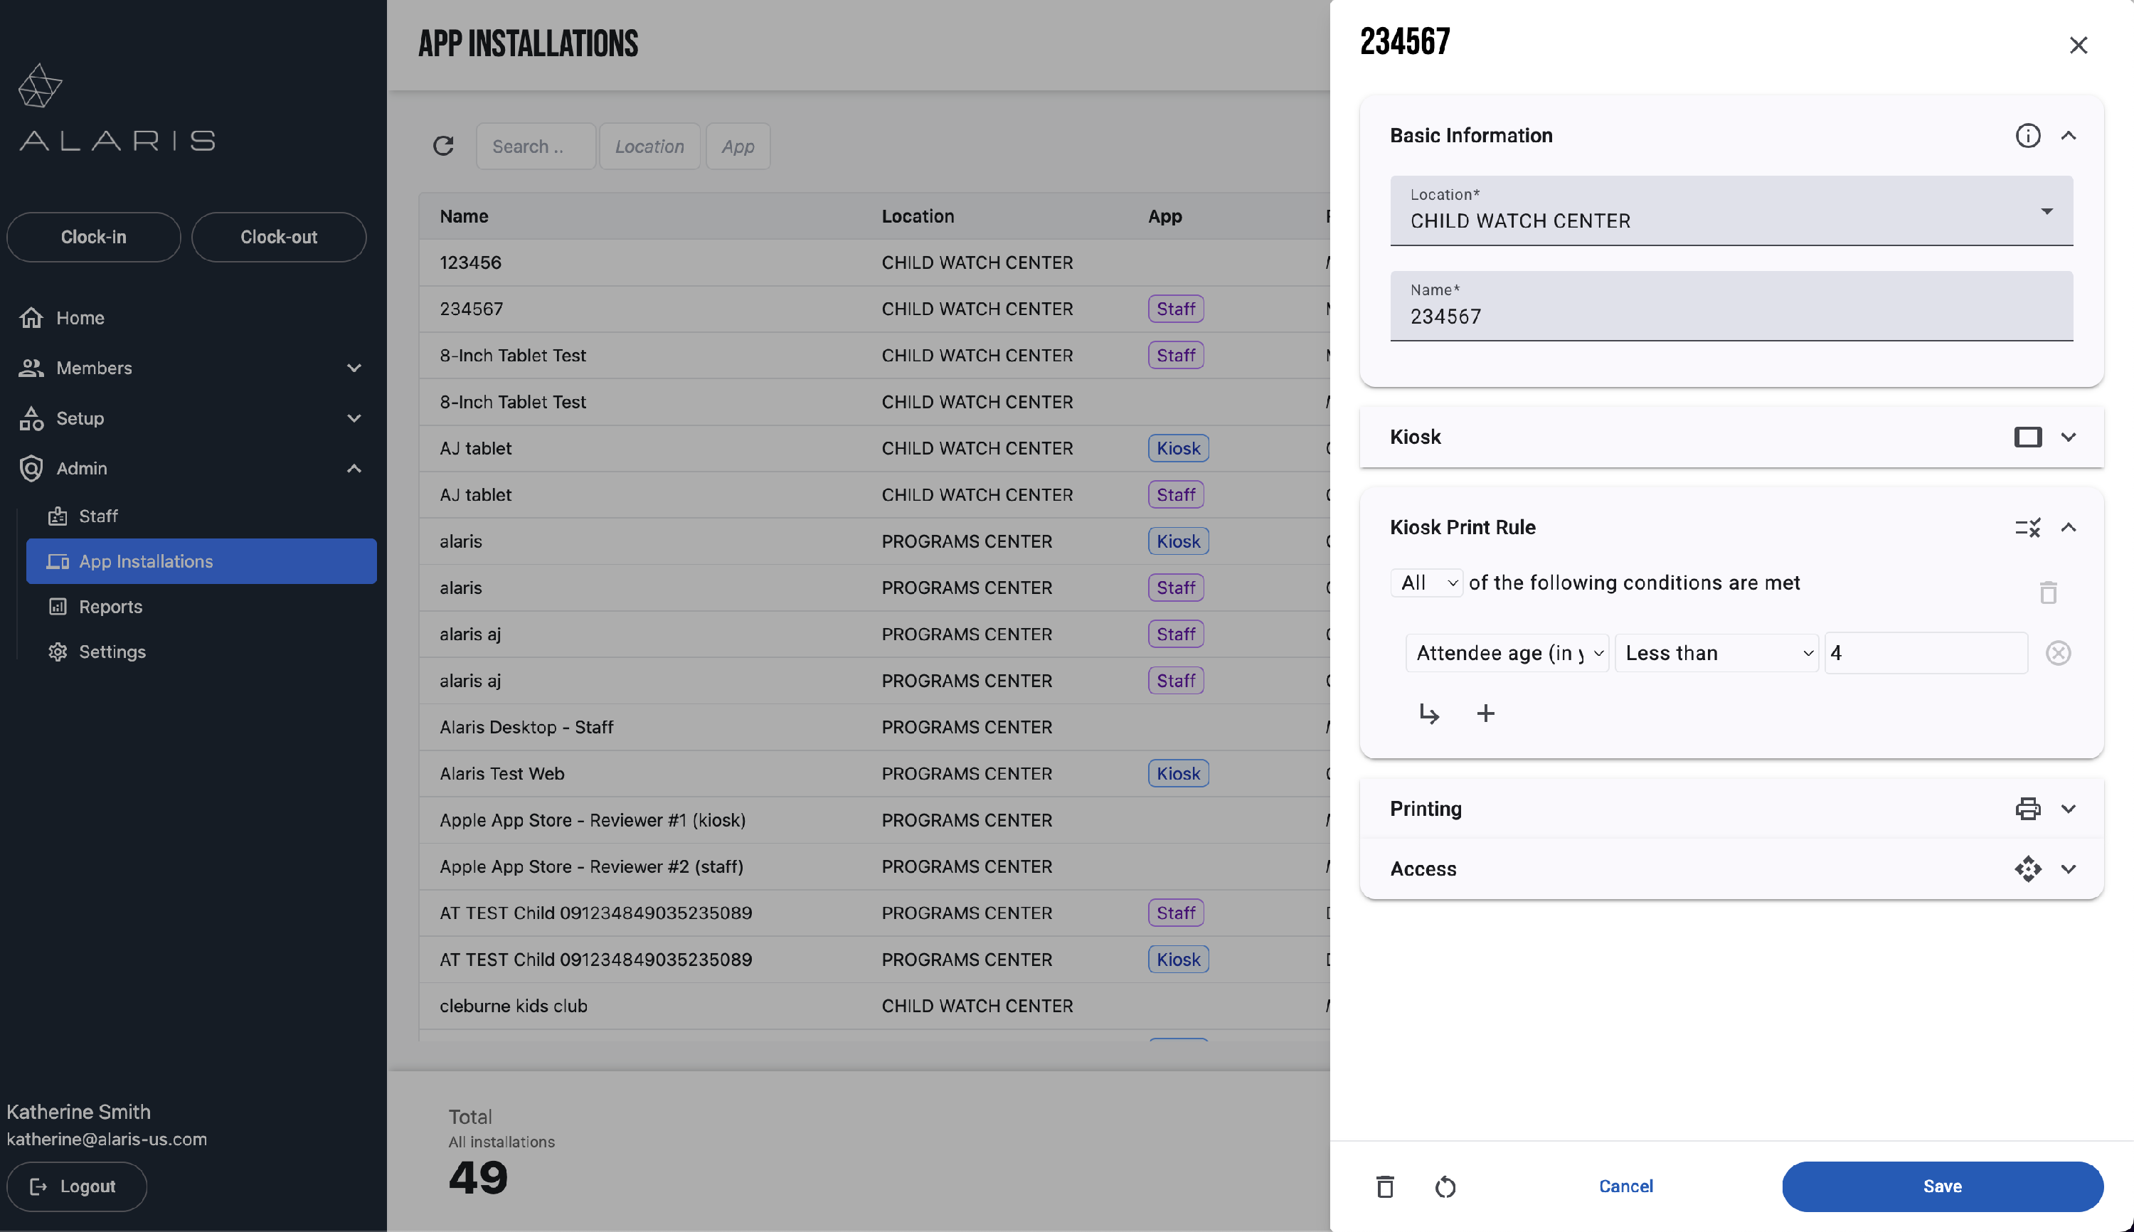Expand the Printing section

click(2068, 808)
